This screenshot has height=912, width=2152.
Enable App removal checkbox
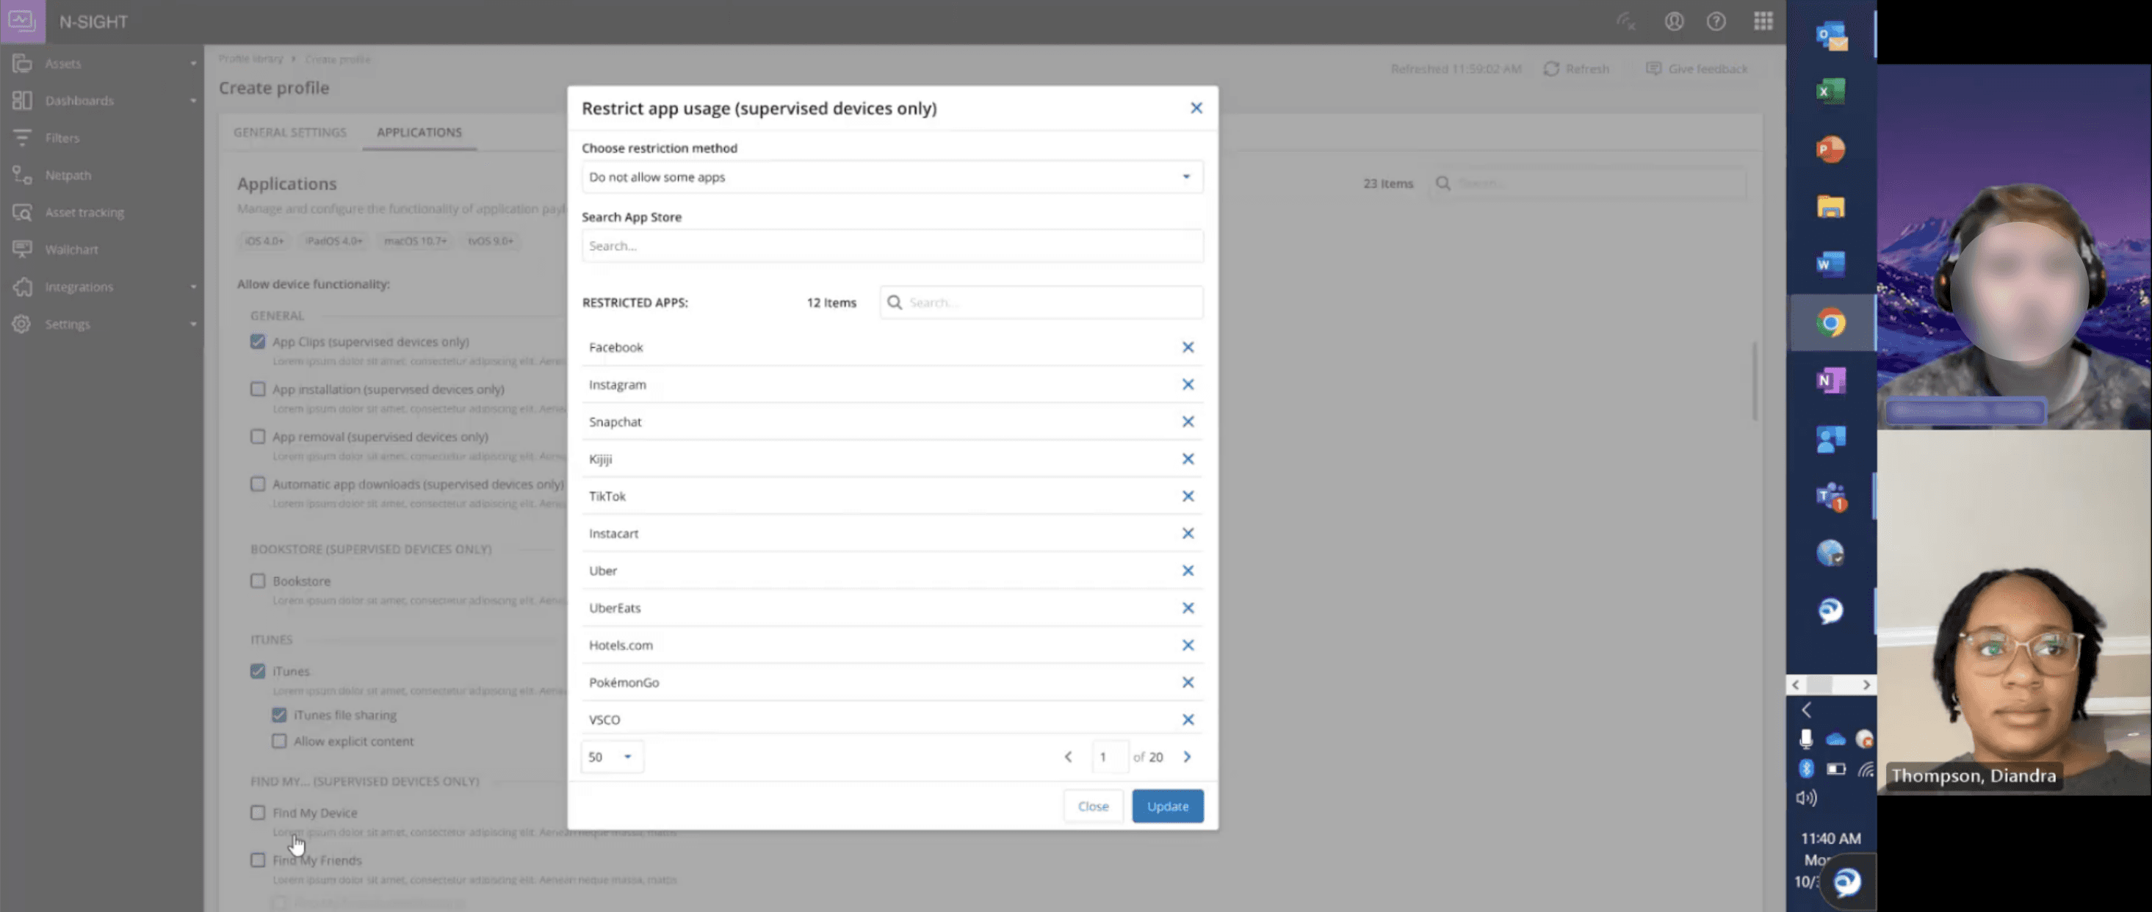coord(258,437)
